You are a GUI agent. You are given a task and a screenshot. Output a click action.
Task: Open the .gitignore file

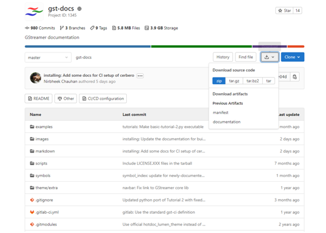point(44,200)
